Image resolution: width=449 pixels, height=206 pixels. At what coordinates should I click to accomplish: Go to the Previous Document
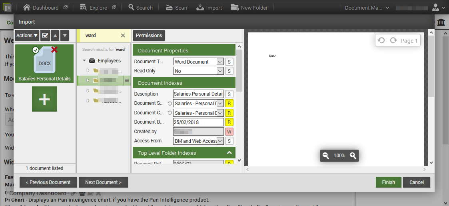(48, 182)
